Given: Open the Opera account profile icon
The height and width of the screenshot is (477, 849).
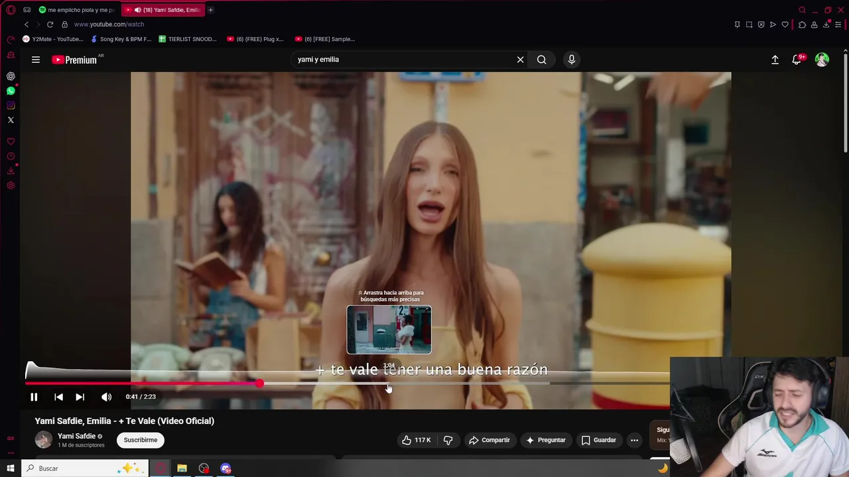Looking at the screenshot, I should click(x=814, y=25).
